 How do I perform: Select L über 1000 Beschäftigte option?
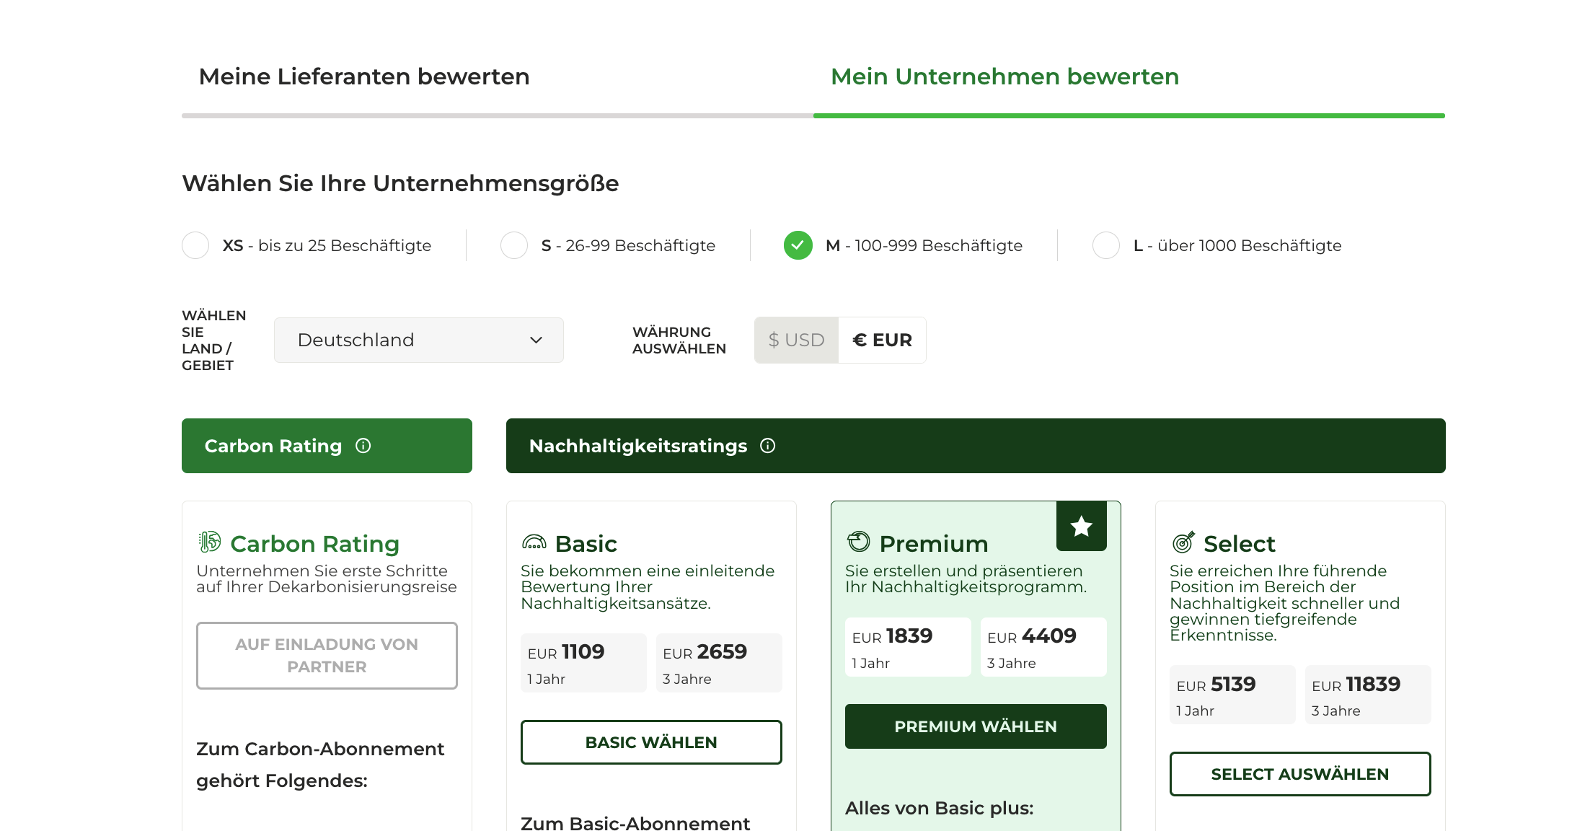(x=1106, y=245)
